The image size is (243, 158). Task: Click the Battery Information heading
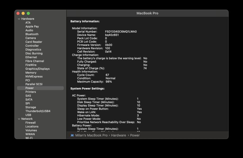(x=85, y=21)
